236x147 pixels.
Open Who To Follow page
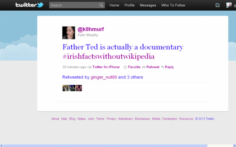[173, 5]
